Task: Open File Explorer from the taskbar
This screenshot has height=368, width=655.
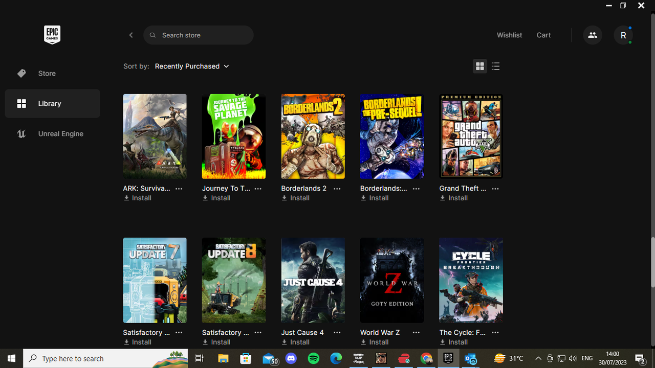Action: pos(223,358)
